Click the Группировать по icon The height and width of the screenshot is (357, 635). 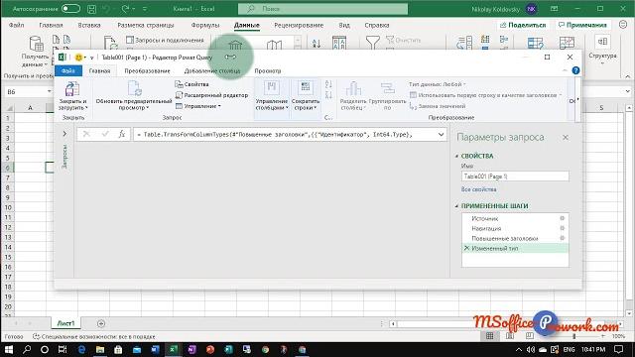point(388,88)
